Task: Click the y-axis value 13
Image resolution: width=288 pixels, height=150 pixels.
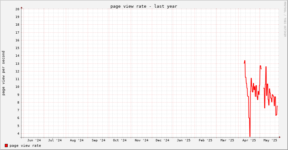Action: tap(17, 64)
